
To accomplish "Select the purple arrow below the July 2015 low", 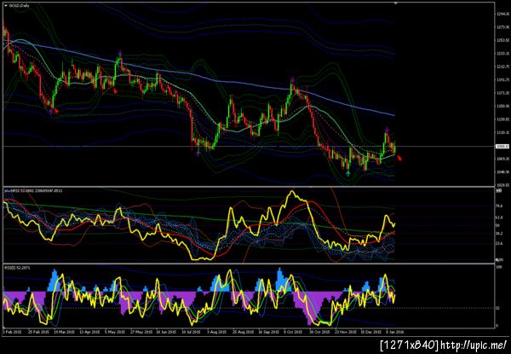I will tap(198, 154).
